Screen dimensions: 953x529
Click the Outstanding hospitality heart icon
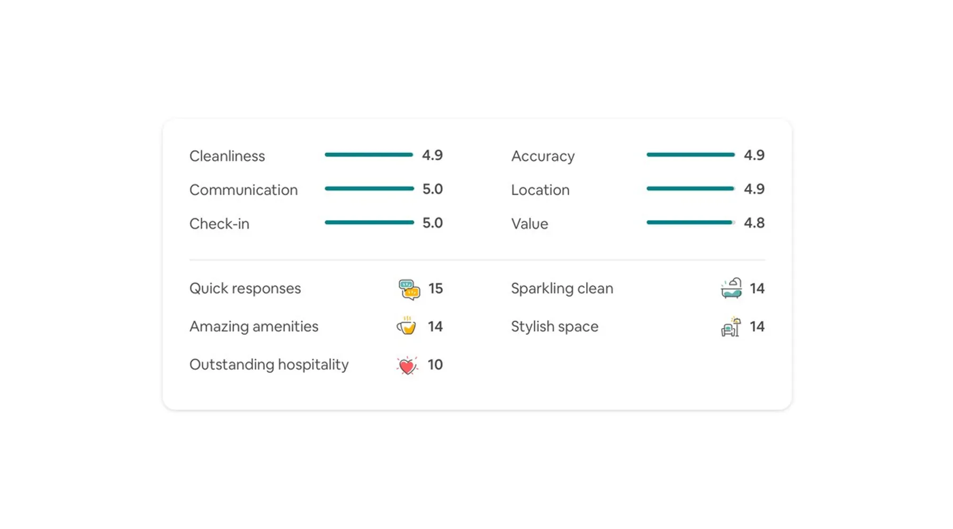tap(407, 365)
